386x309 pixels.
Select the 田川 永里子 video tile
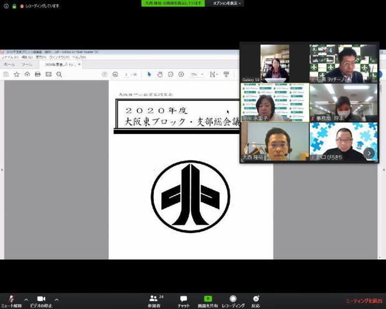275,103
